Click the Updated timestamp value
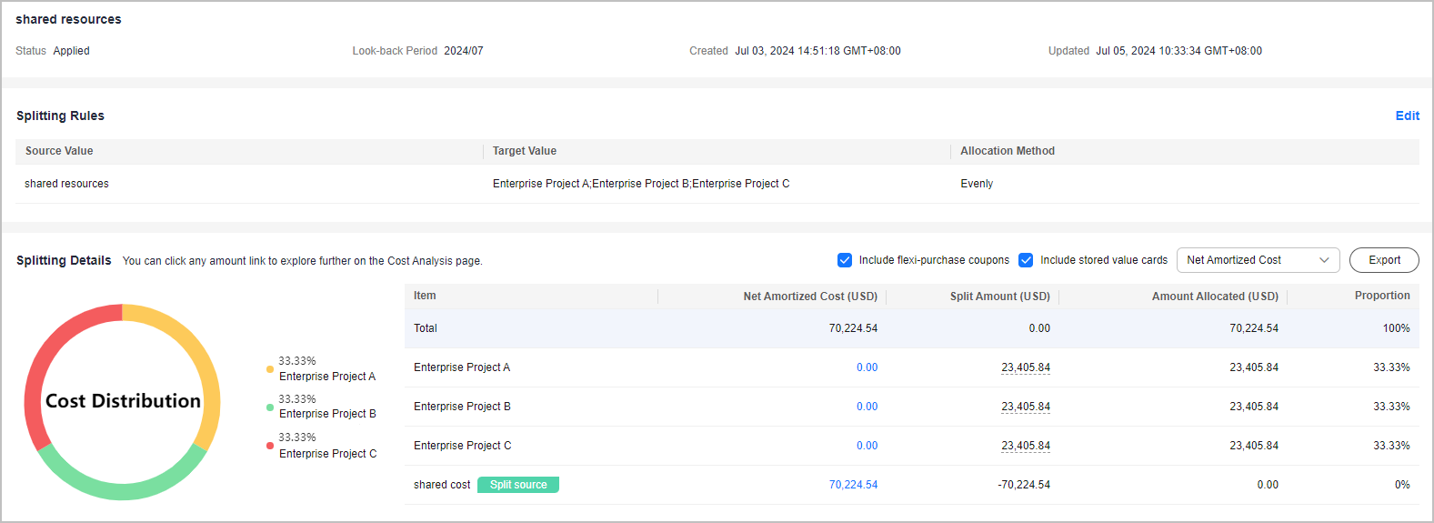Viewport: 1434px width, 523px height. [x=1178, y=51]
